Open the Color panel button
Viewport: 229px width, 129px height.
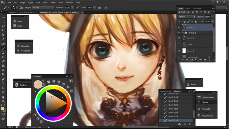20,21
